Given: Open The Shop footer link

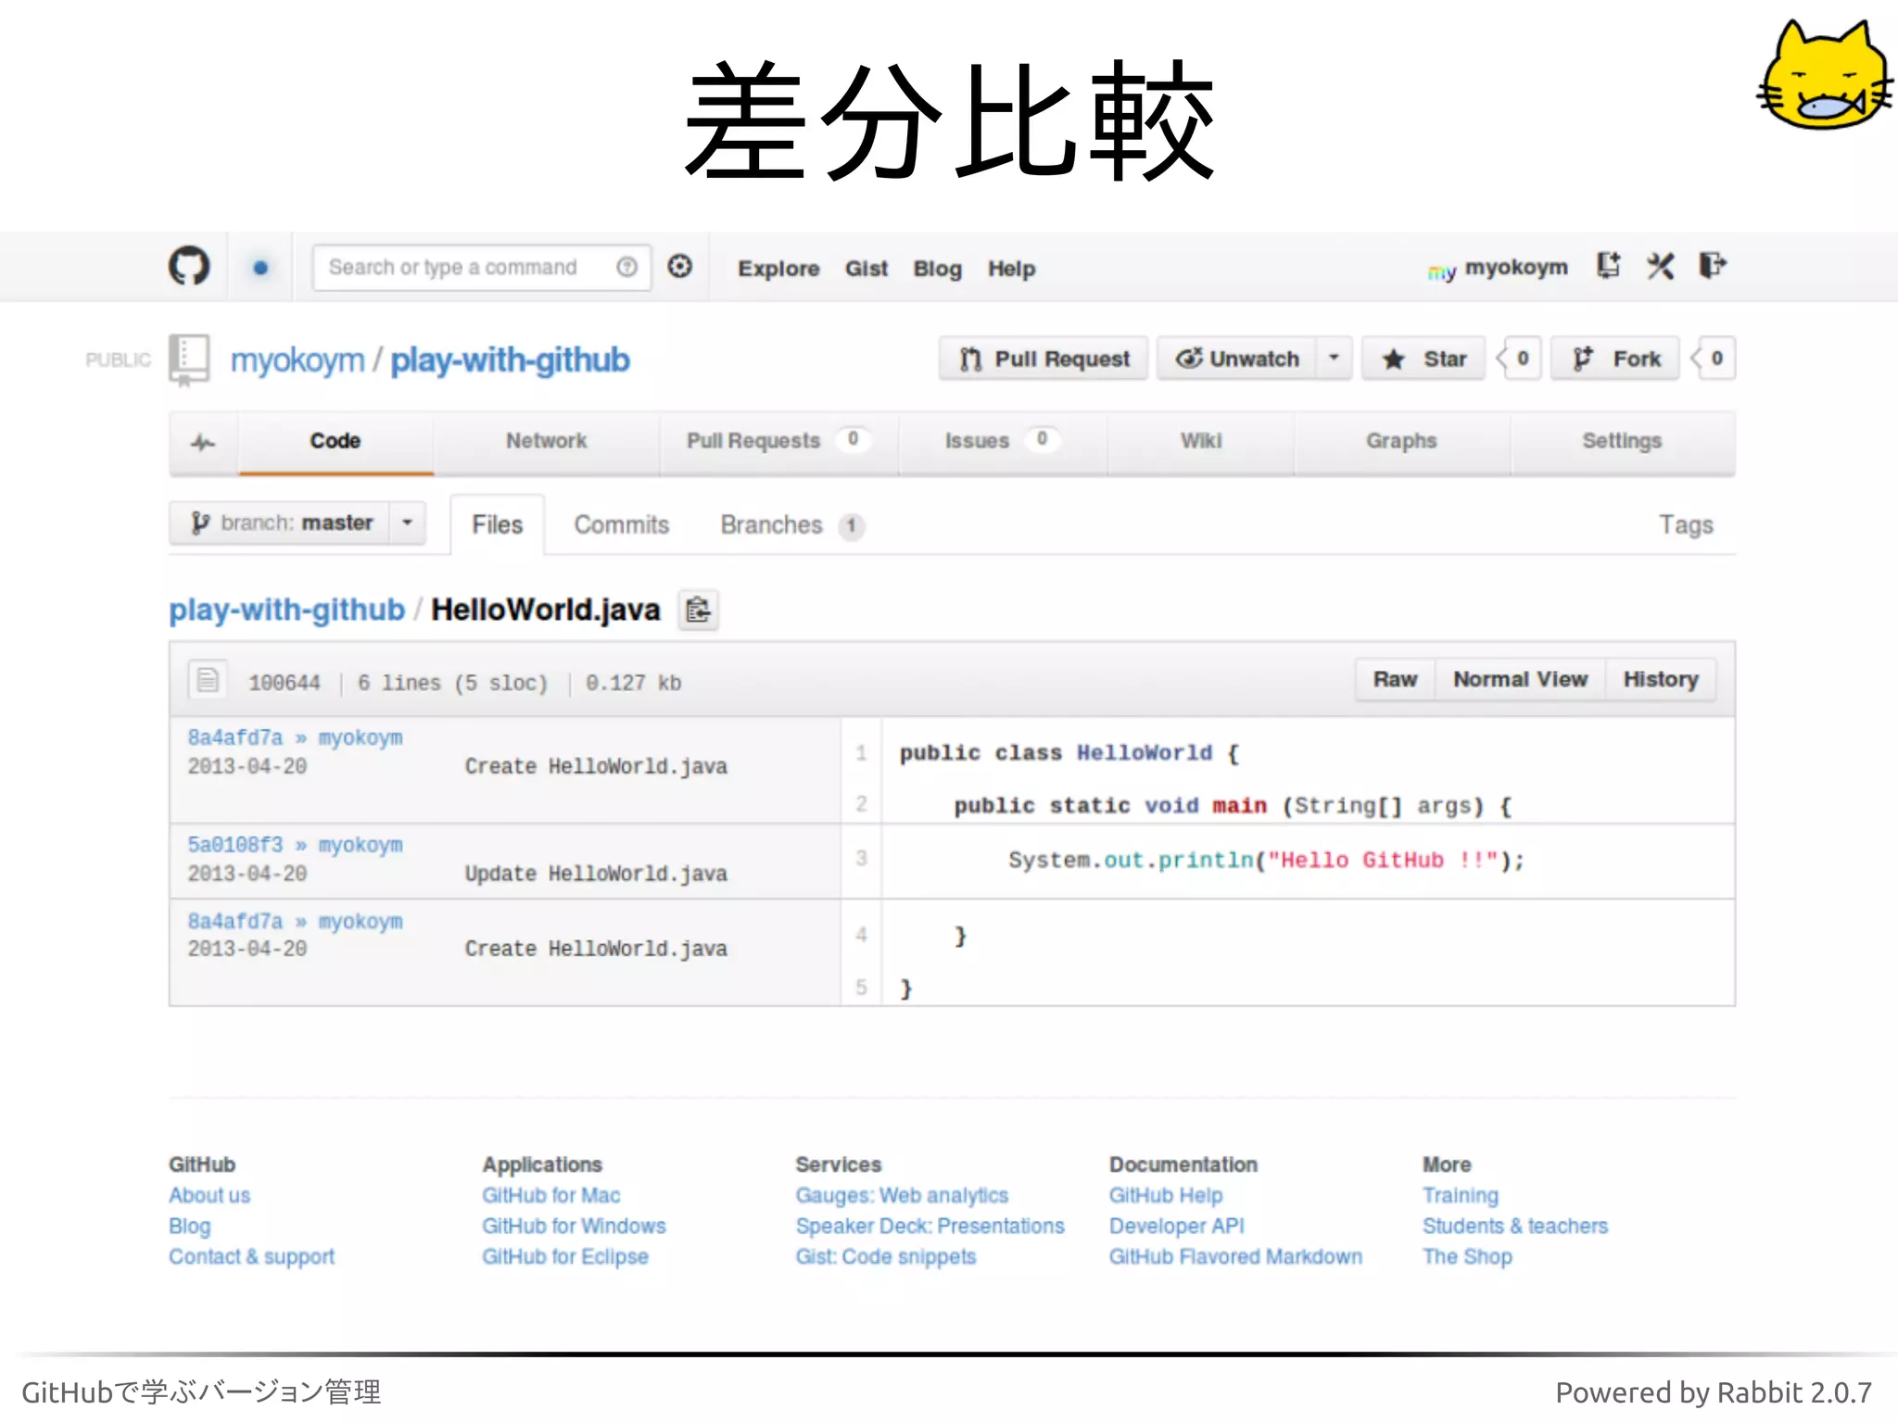Looking at the screenshot, I should (x=1467, y=1257).
